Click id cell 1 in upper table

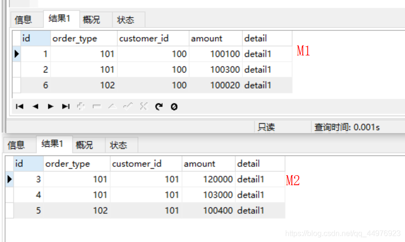pos(36,54)
